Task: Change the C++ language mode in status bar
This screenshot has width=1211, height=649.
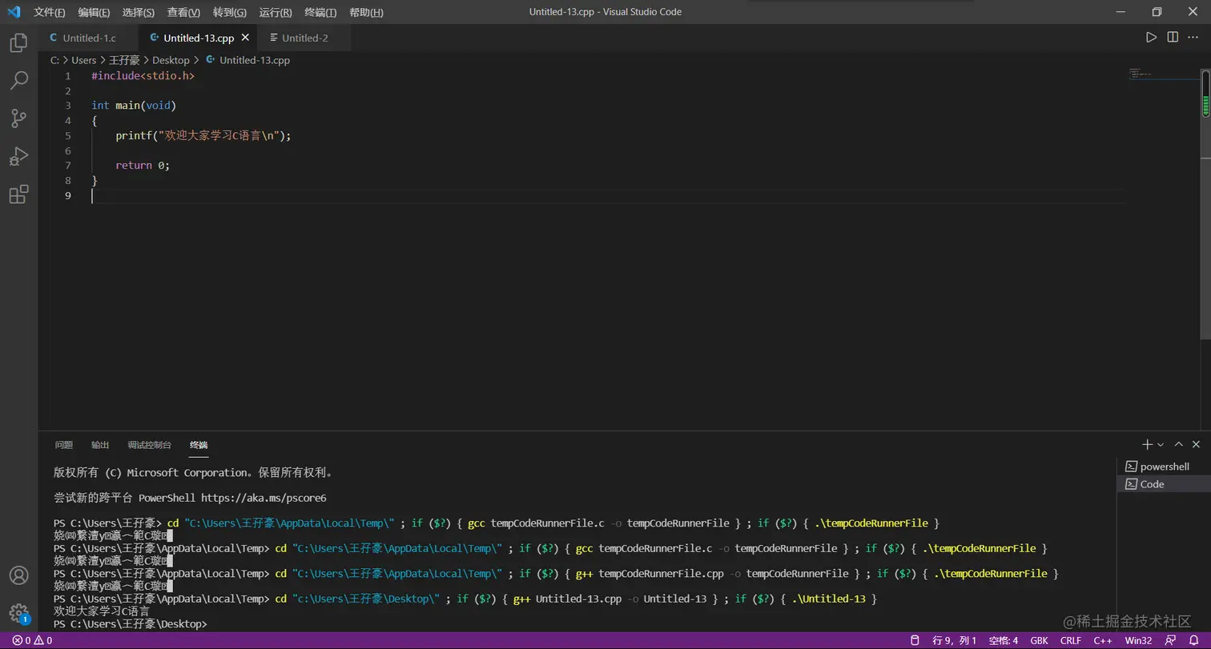Action: tap(1103, 640)
